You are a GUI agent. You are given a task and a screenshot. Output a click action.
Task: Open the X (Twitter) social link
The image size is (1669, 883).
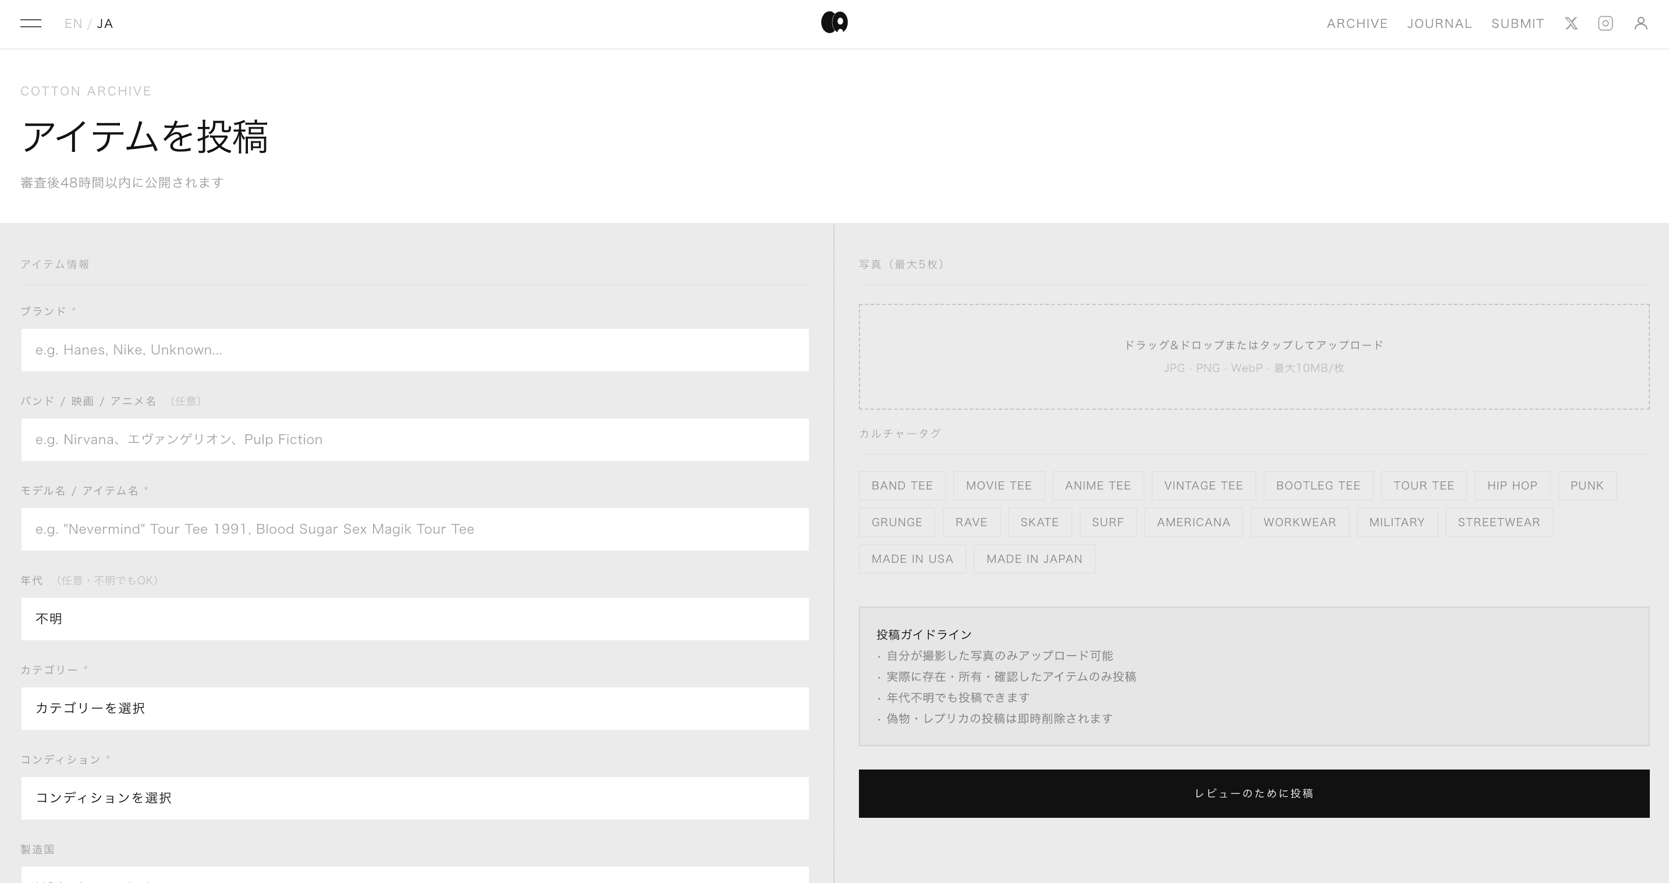1571,23
